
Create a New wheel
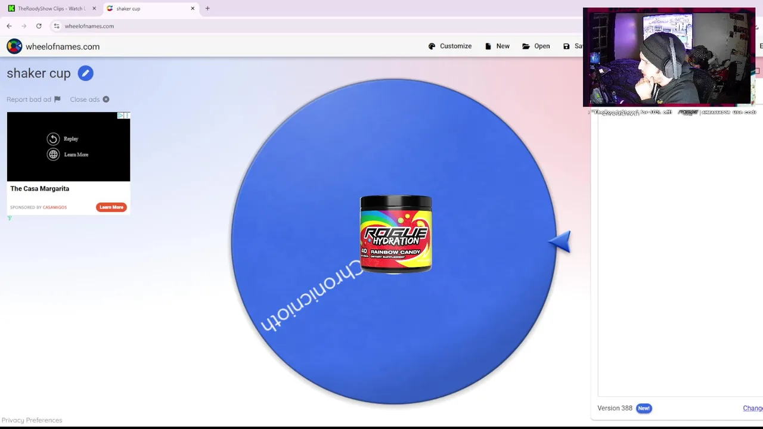pyautogui.click(x=497, y=46)
